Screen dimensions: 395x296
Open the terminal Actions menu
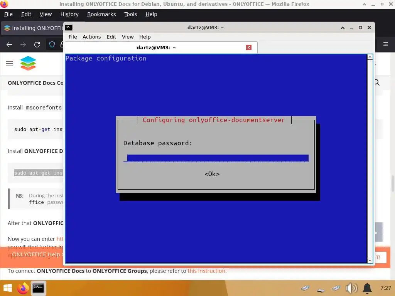92,37
